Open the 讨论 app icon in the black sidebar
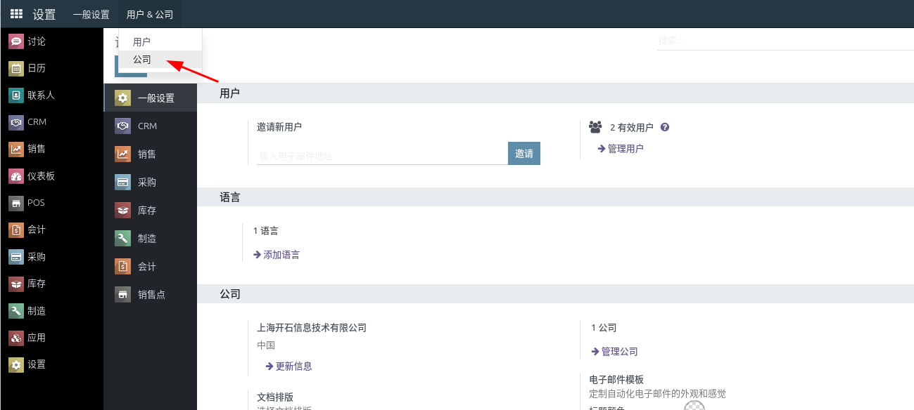Viewport: 914px width, 410px height. pyautogui.click(x=16, y=41)
